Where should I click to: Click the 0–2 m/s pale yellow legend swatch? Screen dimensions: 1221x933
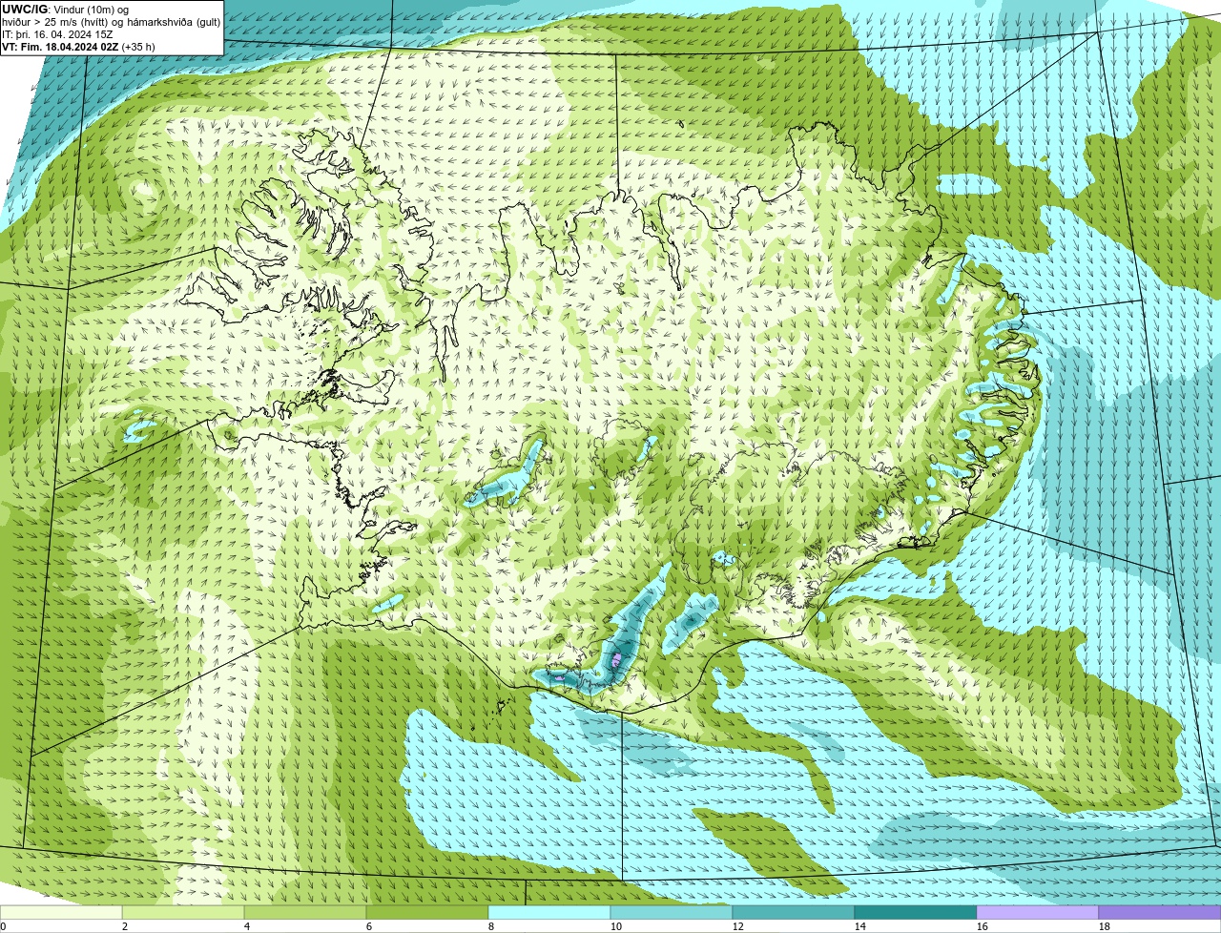click(61, 912)
